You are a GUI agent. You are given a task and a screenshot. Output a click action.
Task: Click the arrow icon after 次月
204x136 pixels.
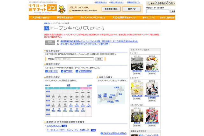pyautogui.click(x=91, y=85)
